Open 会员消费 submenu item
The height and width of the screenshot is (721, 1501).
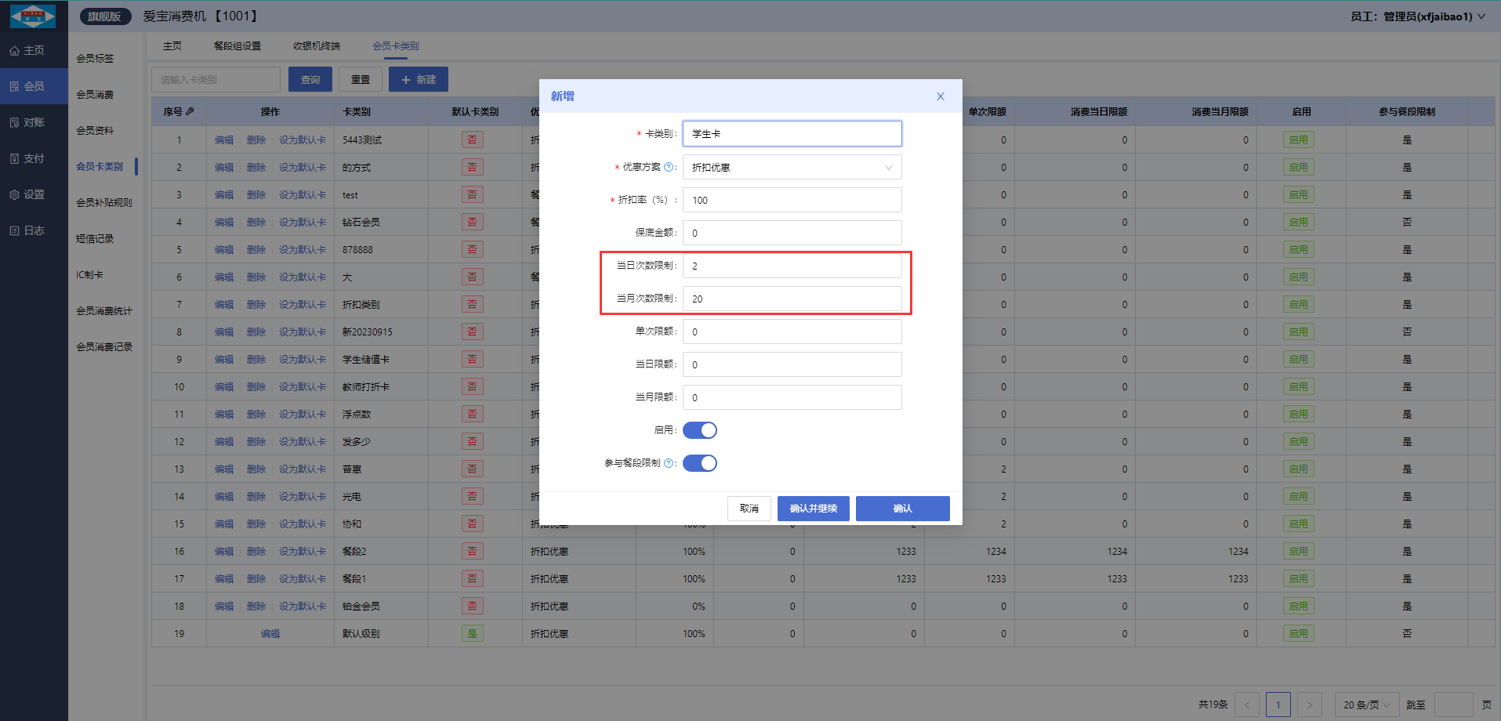point(95,94)
